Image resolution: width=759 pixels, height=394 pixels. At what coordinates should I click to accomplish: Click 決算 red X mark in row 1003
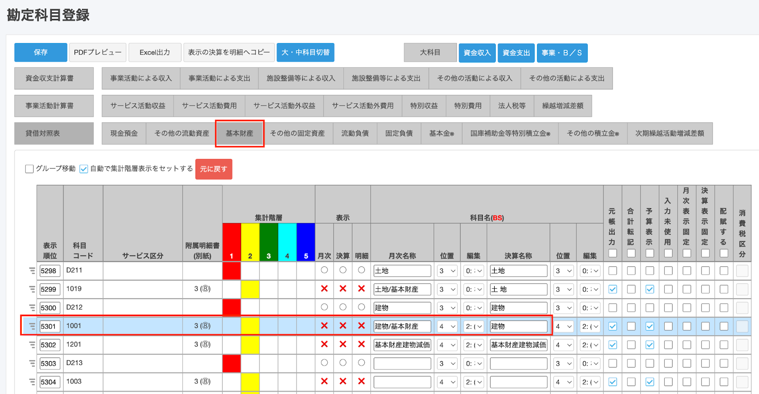point(343,381)
